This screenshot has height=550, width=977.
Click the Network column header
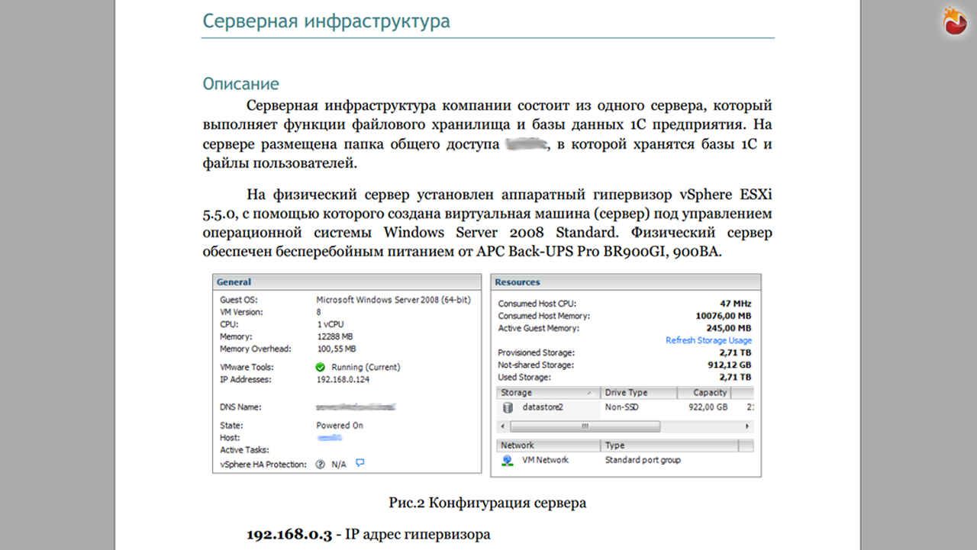[549, 445]
